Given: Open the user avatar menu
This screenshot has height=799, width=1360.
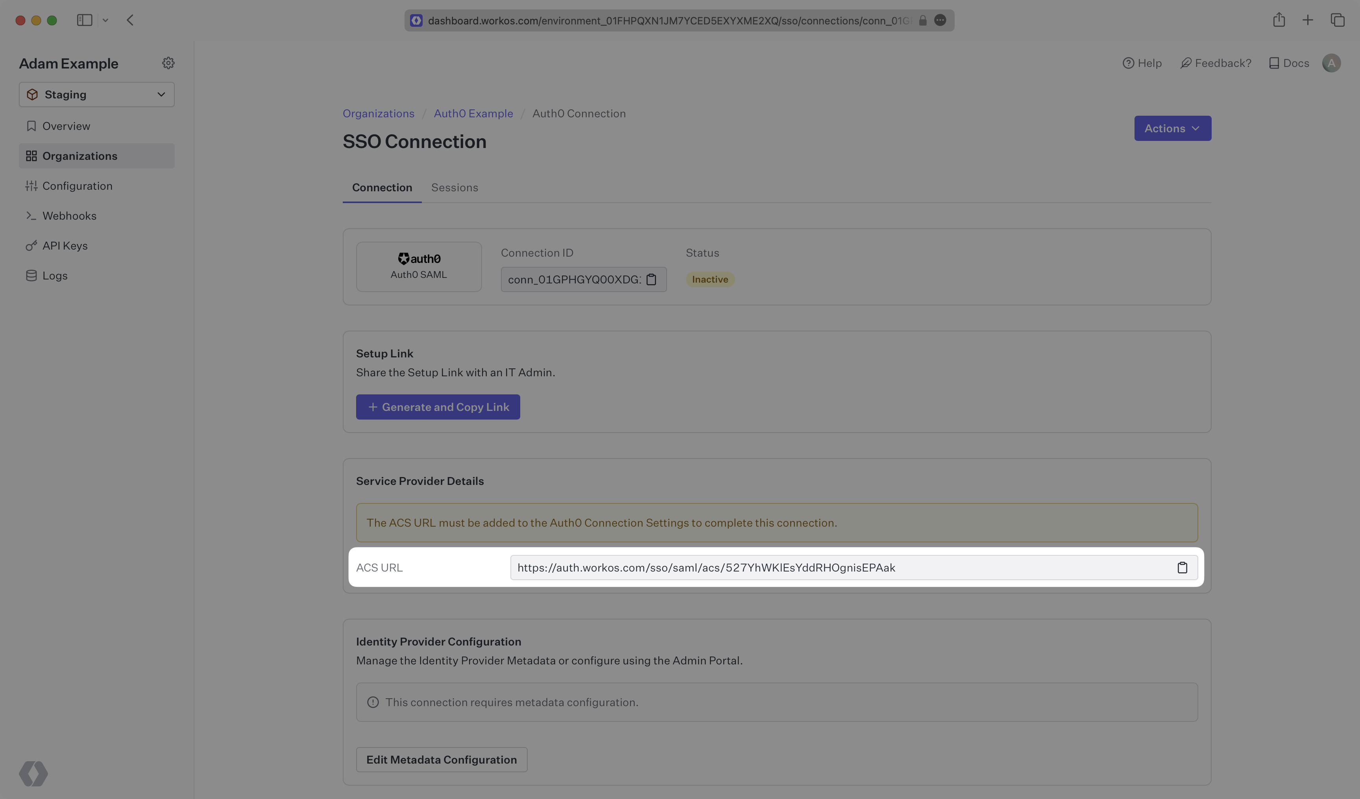Looking at the screenshot, I should coord(1331,63).
